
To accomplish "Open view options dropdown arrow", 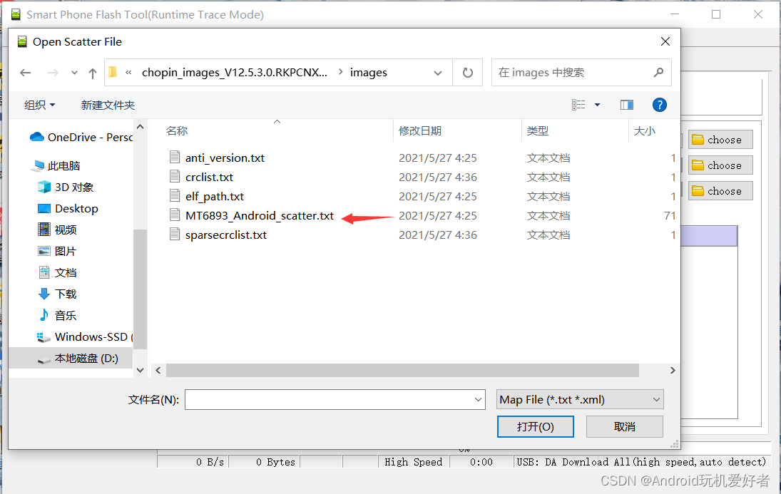I will click(x=597, y=105).
